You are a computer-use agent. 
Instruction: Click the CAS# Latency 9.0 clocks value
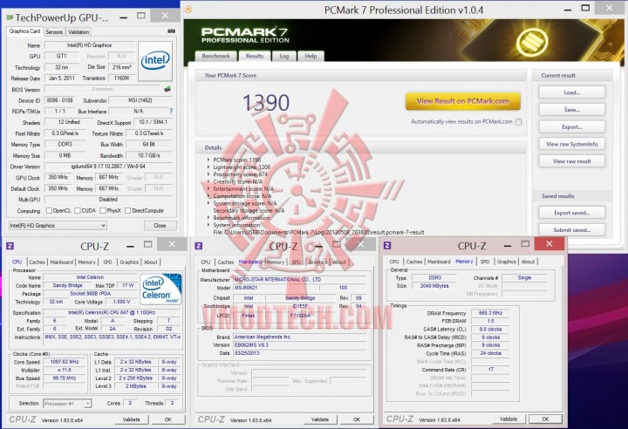click(x=490, y=329)
